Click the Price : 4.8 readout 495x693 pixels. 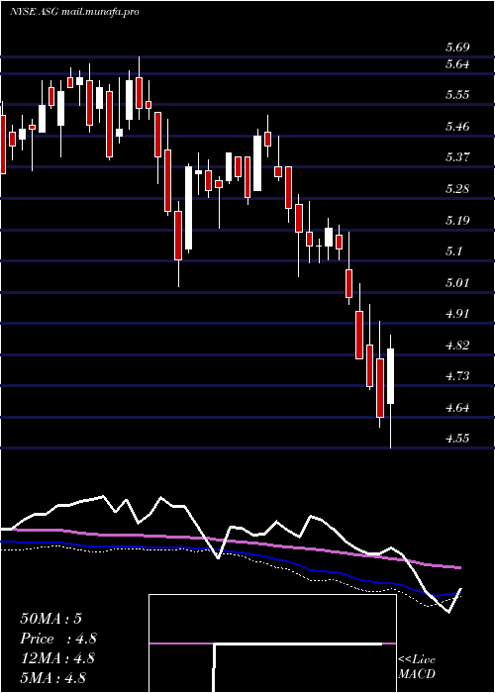(58, 639)
